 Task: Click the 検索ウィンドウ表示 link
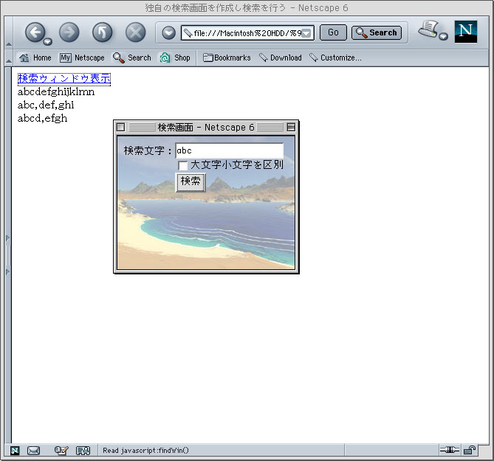tap(64, 79)
